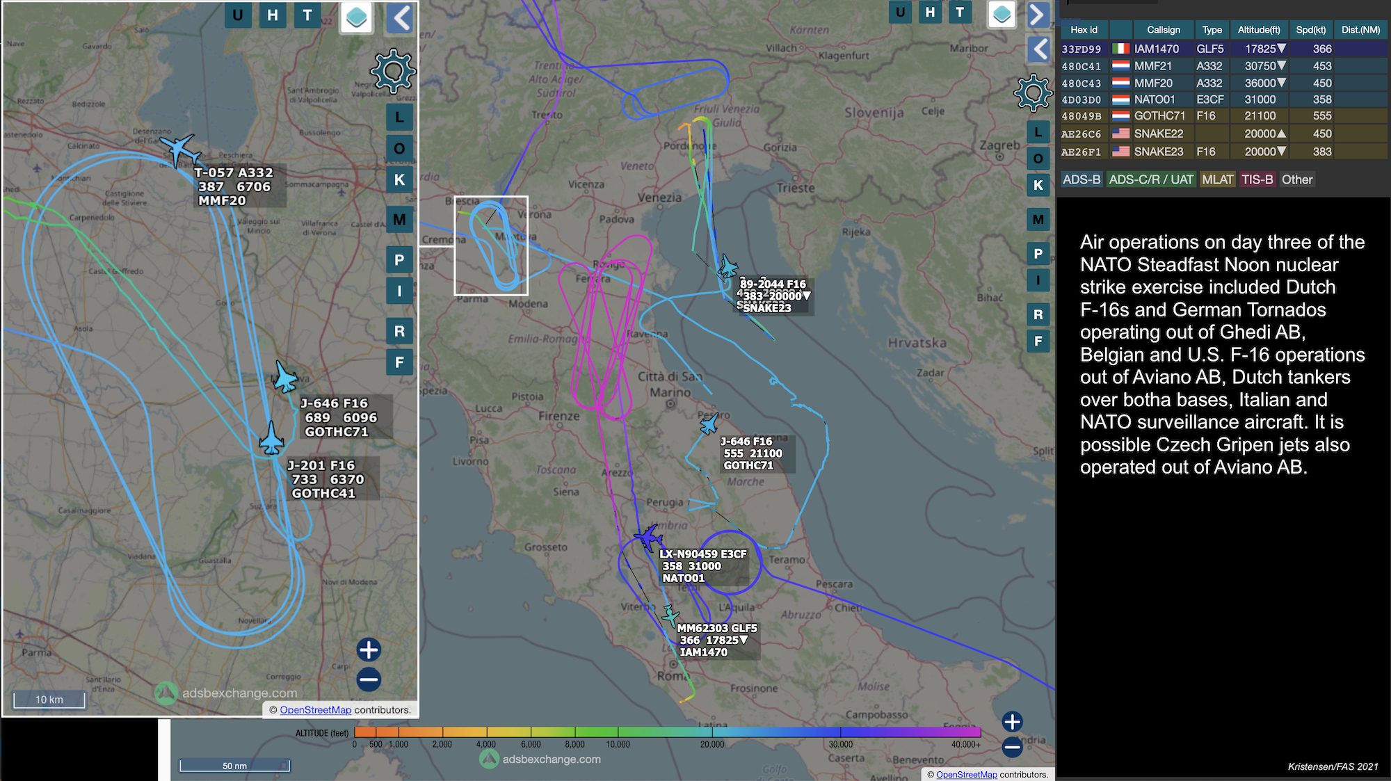This screenshot has height=781, width=1391.
Task: Open OpenStreetMap link in main map
Action: [966, 774]
